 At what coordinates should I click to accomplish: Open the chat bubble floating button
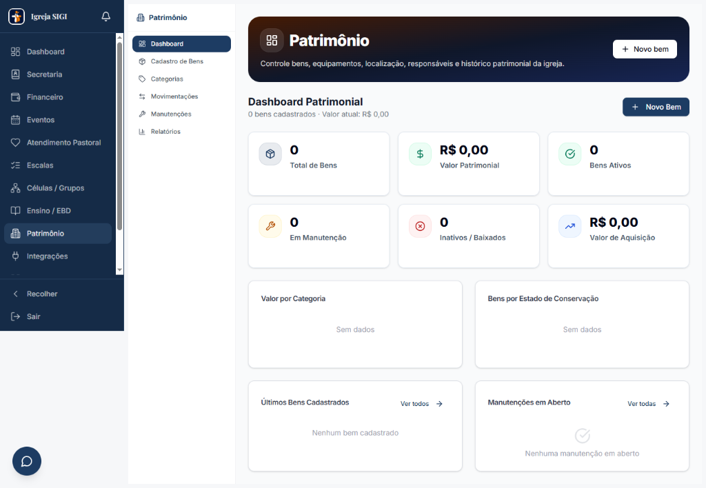click(x=27, y=461)
